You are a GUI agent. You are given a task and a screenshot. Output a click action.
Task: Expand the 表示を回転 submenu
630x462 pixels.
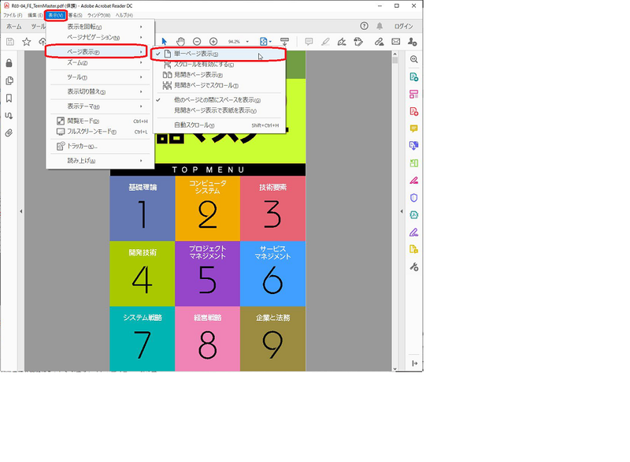coord(100,27)
